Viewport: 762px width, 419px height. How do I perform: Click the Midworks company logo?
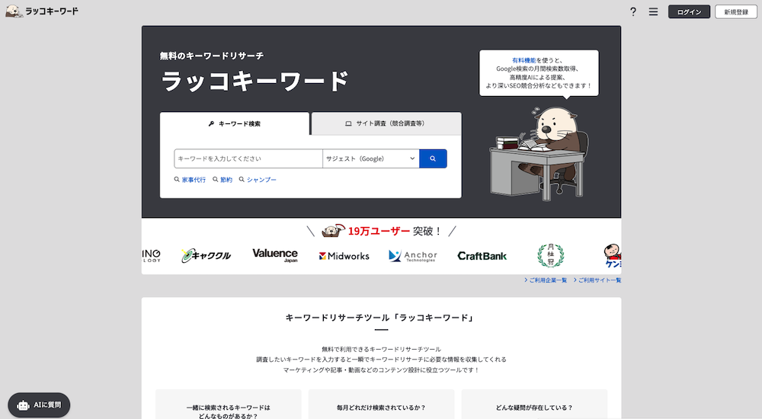click(344, 256)
